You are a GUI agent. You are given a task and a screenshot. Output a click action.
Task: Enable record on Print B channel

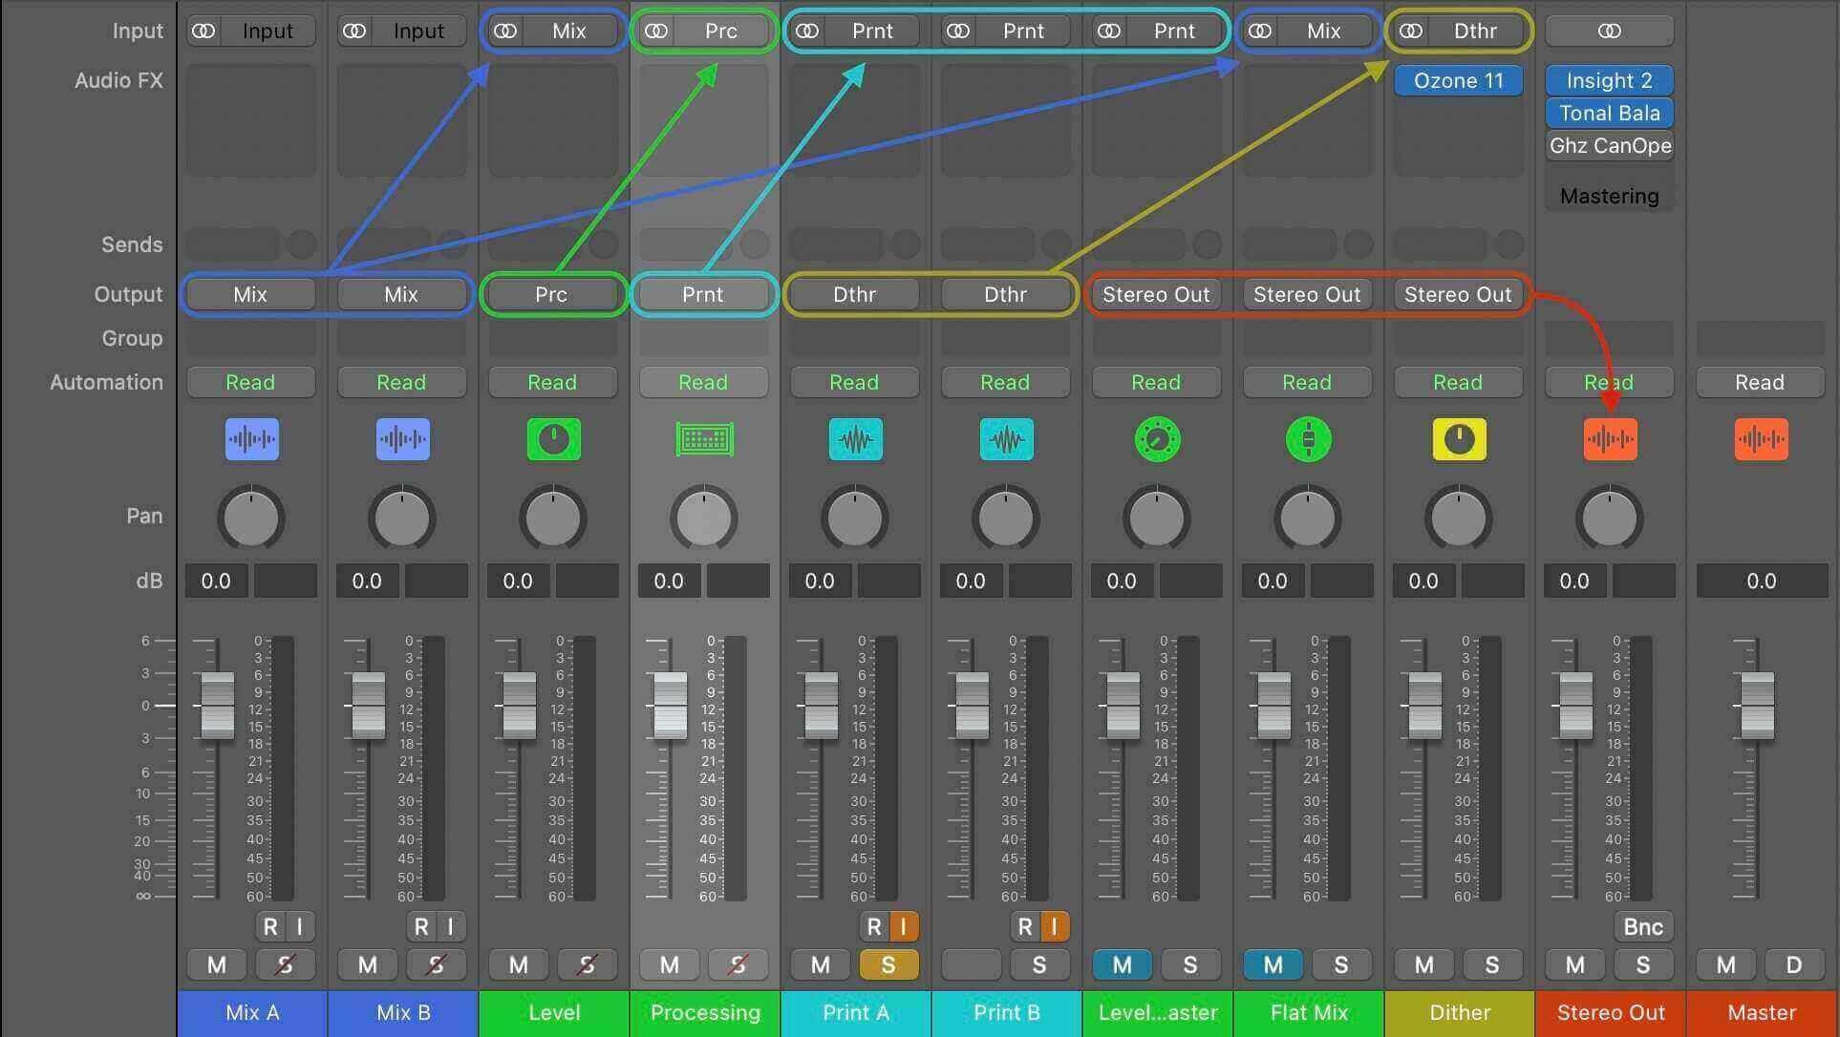click(x=1025, y=926)
